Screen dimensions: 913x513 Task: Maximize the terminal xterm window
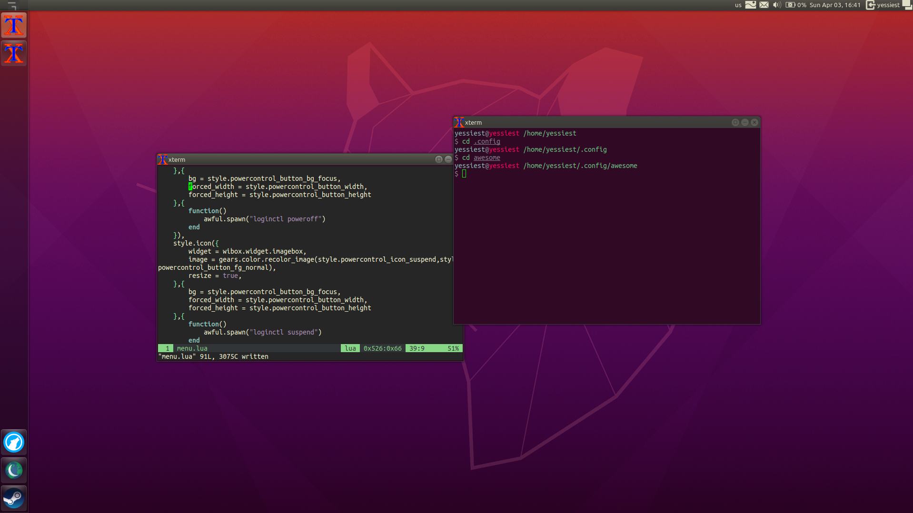(x=735, y=122)
